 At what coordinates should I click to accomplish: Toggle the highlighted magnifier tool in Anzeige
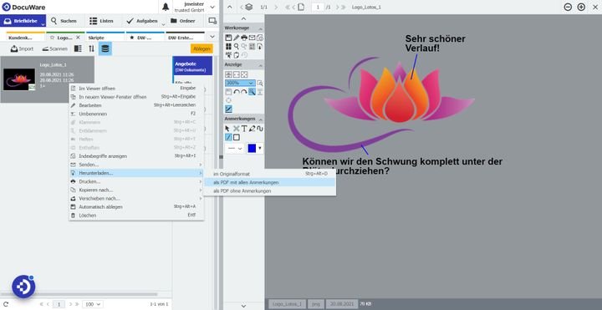tap(252, 92)
